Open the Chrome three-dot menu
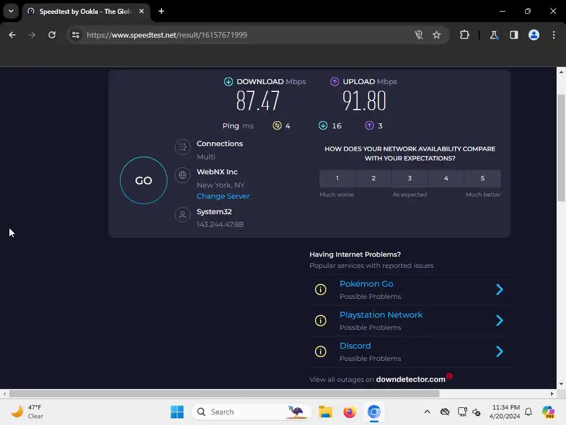The image size is (566, 425). click(x=554, y=35)
